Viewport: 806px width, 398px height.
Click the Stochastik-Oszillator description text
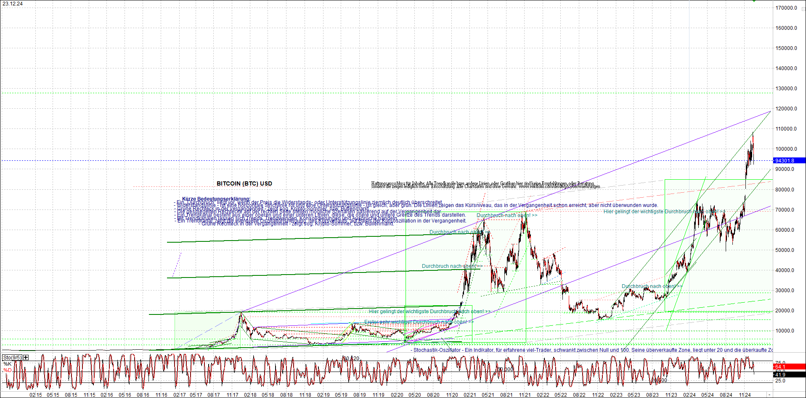pos(591,350)
